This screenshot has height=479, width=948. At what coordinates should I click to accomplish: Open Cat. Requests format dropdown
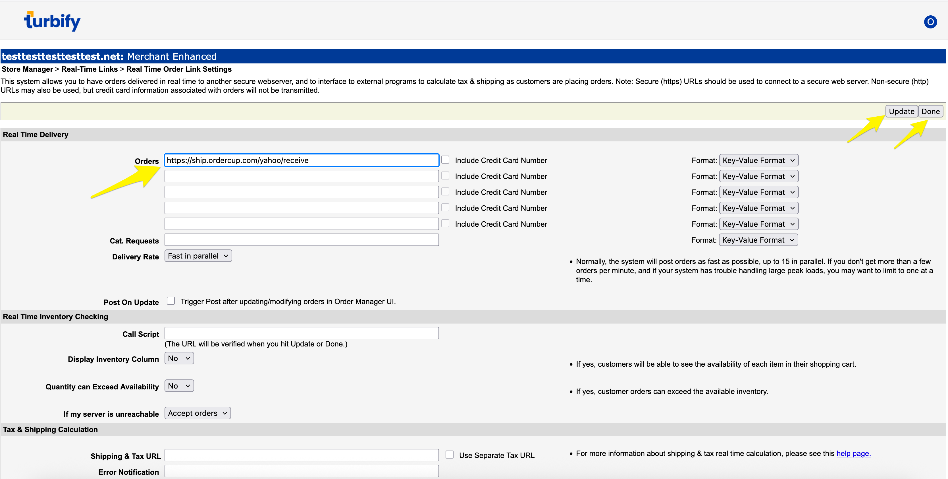tap(758, 240)
